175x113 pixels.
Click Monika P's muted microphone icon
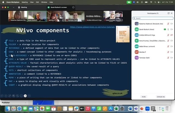point(168,52)
